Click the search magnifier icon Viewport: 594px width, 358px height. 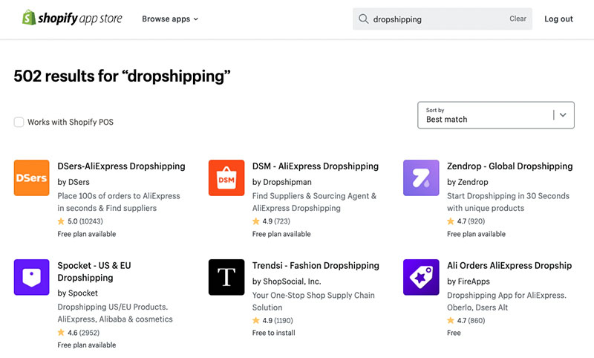tap(363, 19)
